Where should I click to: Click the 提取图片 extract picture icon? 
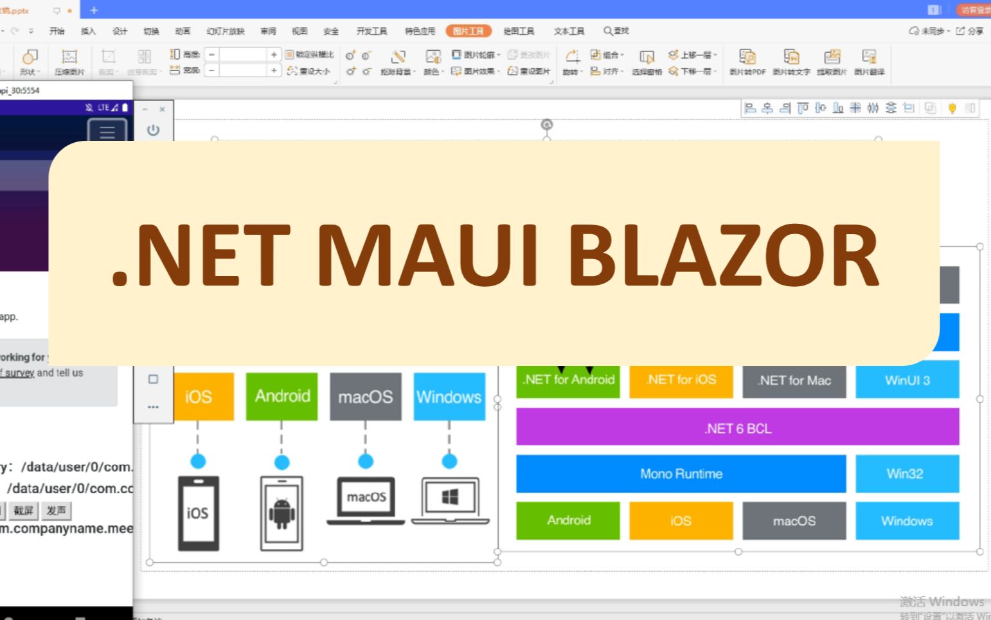(832, 57)
